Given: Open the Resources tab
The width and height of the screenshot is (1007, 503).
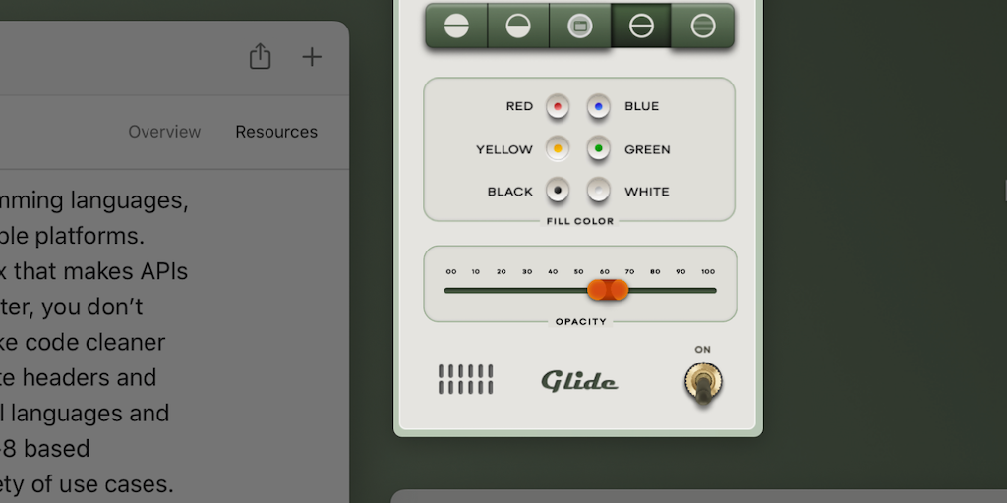Looking at the screenshot, I should point(276,132).
